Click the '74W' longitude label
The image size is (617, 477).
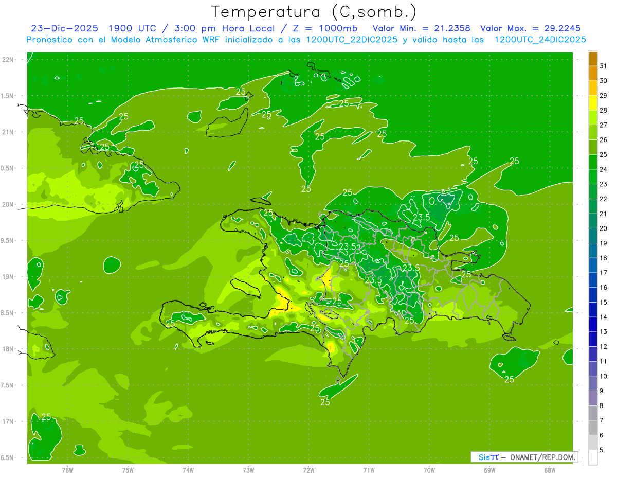click(x=188, y=470)
